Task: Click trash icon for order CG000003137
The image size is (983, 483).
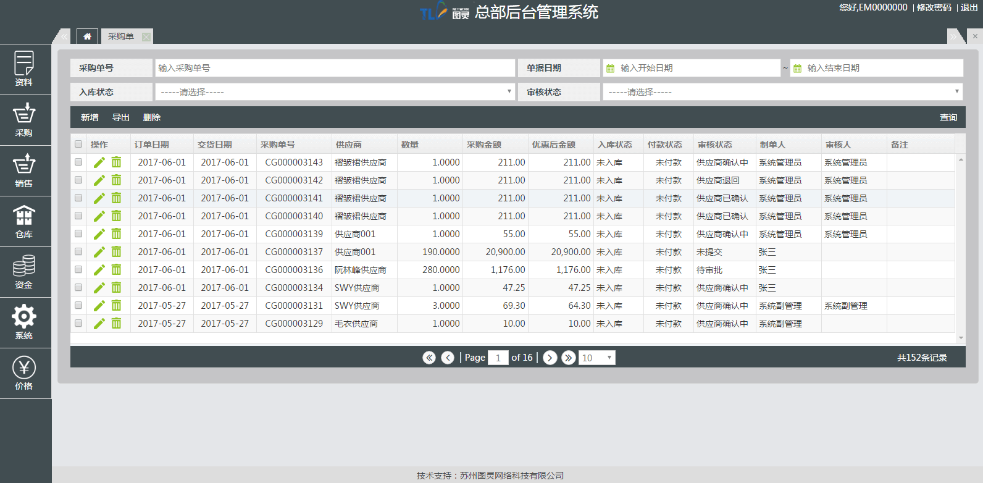Action: pos(116,252)
